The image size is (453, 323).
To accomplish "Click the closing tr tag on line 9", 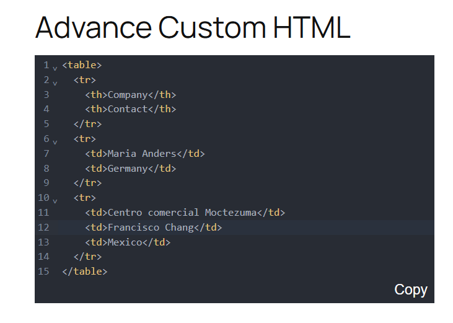I will coord(87,183).
